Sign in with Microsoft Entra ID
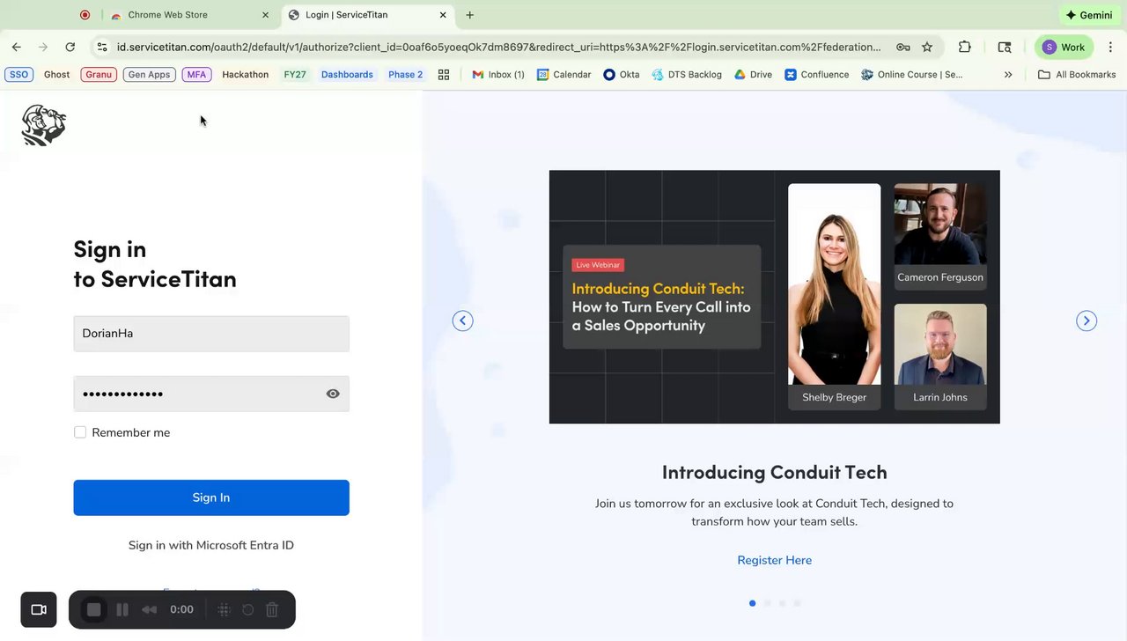1127x641 pixels. click(211, 545)
